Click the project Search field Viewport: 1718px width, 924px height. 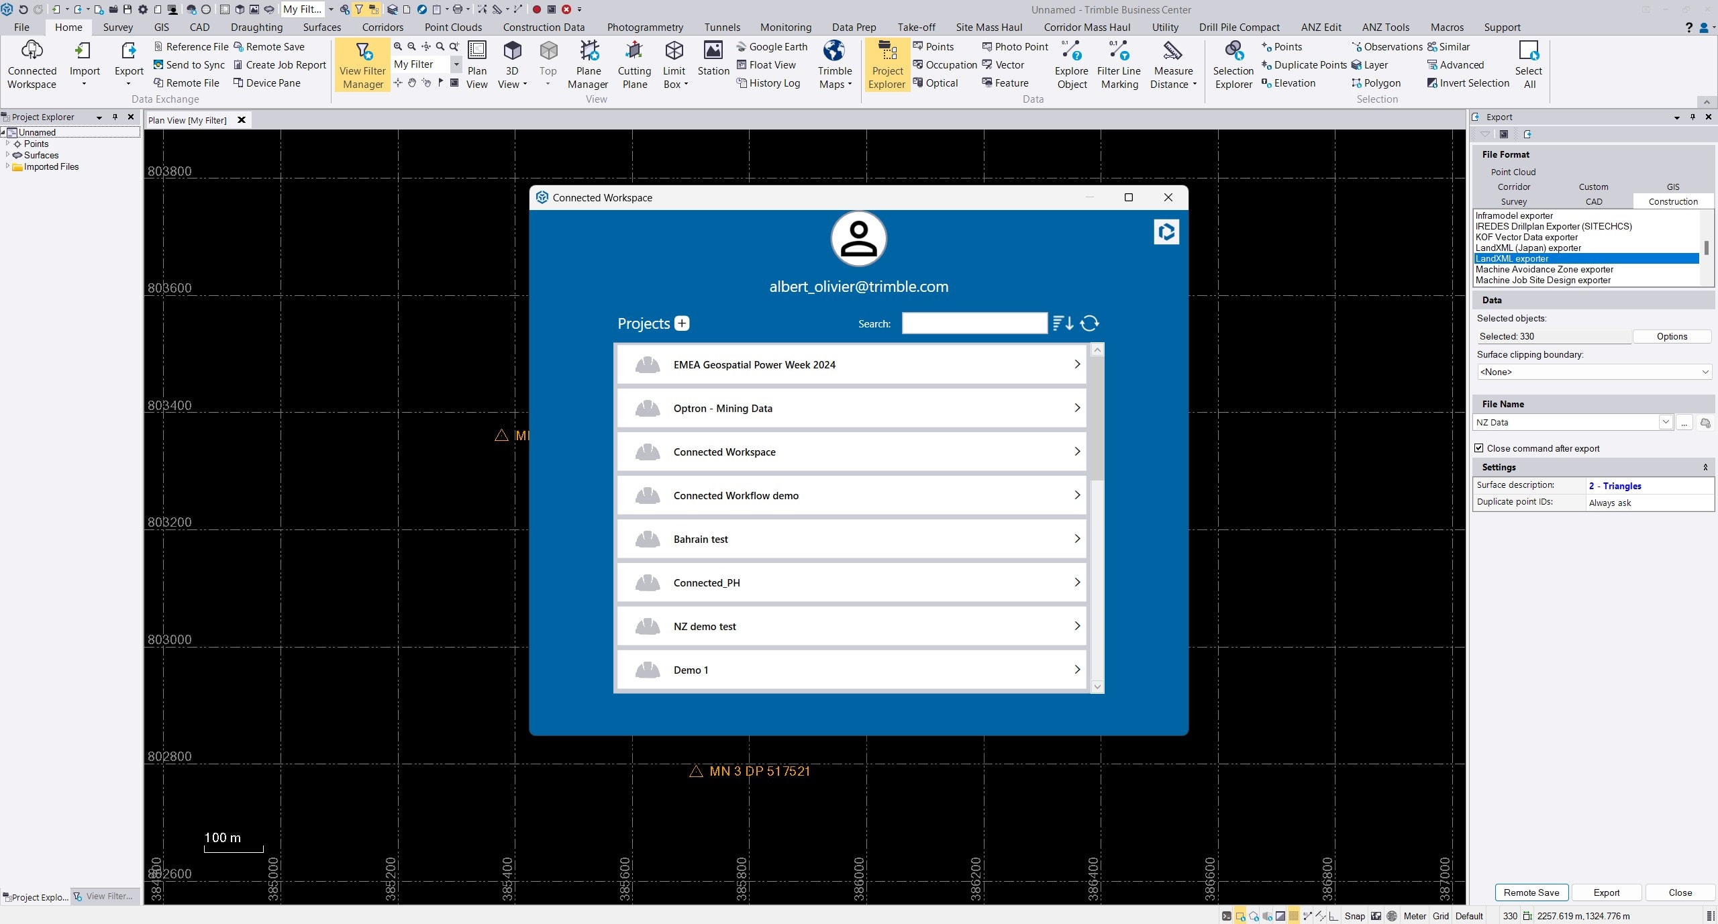(973, 323)
